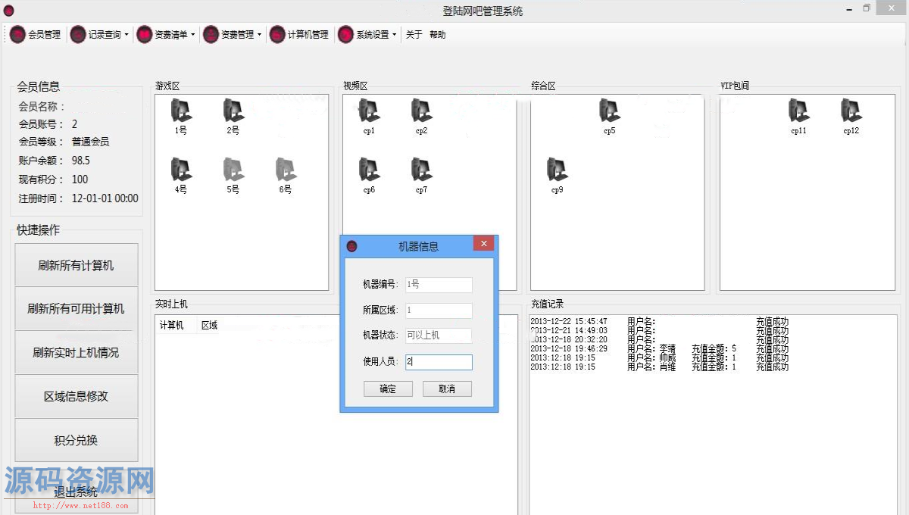The height and width of the screenshot is (515, 909).
Task: Select computer 4号 in the game zone
Action: (x=180, y=170)
